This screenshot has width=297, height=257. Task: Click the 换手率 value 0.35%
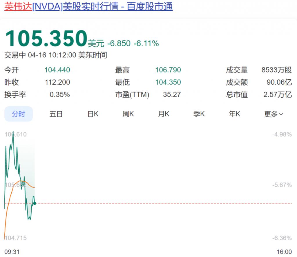tap(60, 95)
